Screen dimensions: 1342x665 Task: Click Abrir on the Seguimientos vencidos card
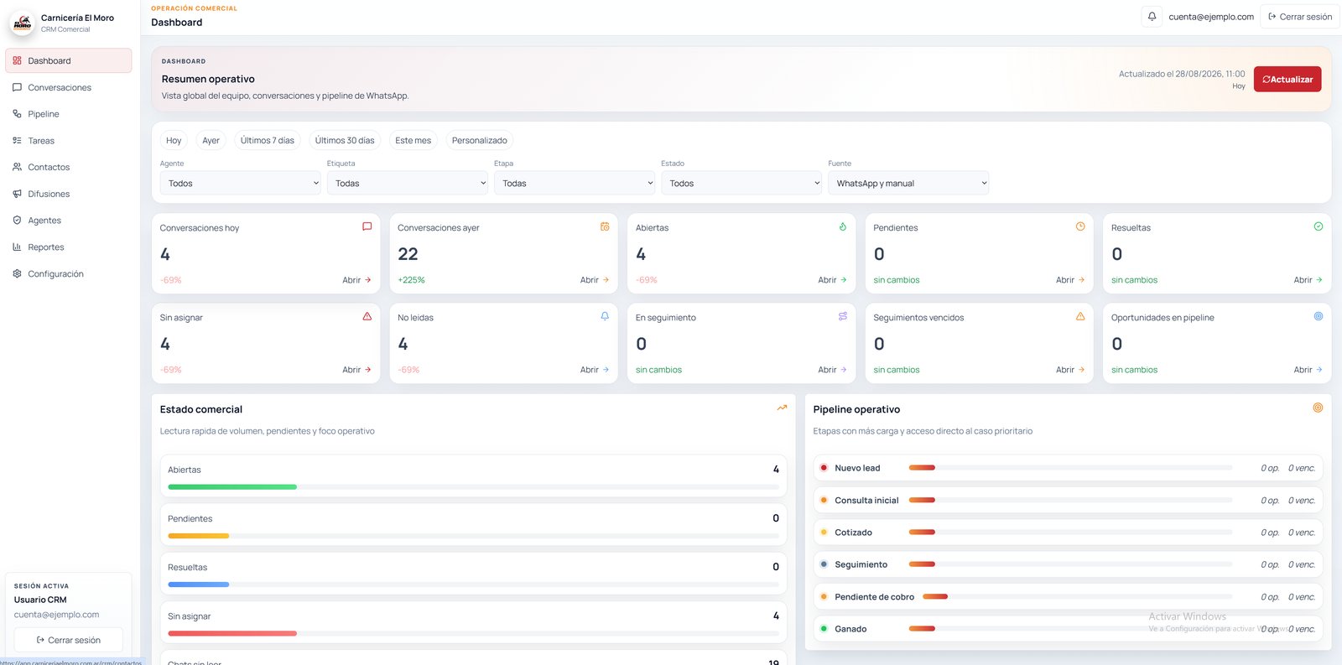1070,370
